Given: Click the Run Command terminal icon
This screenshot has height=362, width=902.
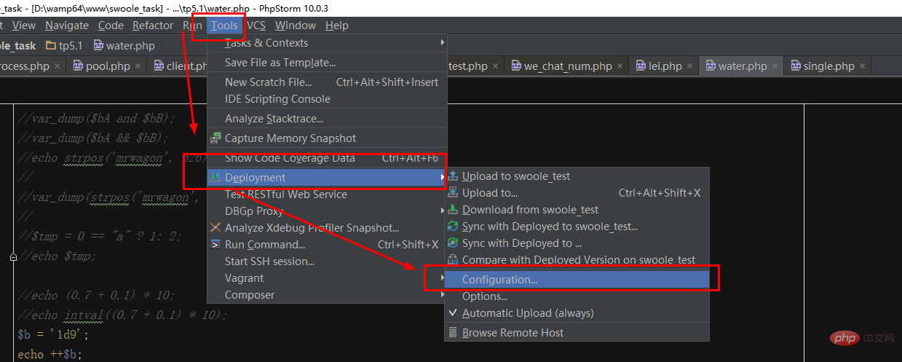Looking at the screenshot, I should click(215, 245).
